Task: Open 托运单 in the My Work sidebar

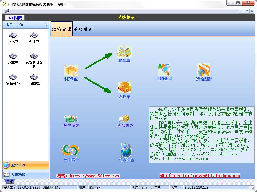Action: [x=13, y=38]
